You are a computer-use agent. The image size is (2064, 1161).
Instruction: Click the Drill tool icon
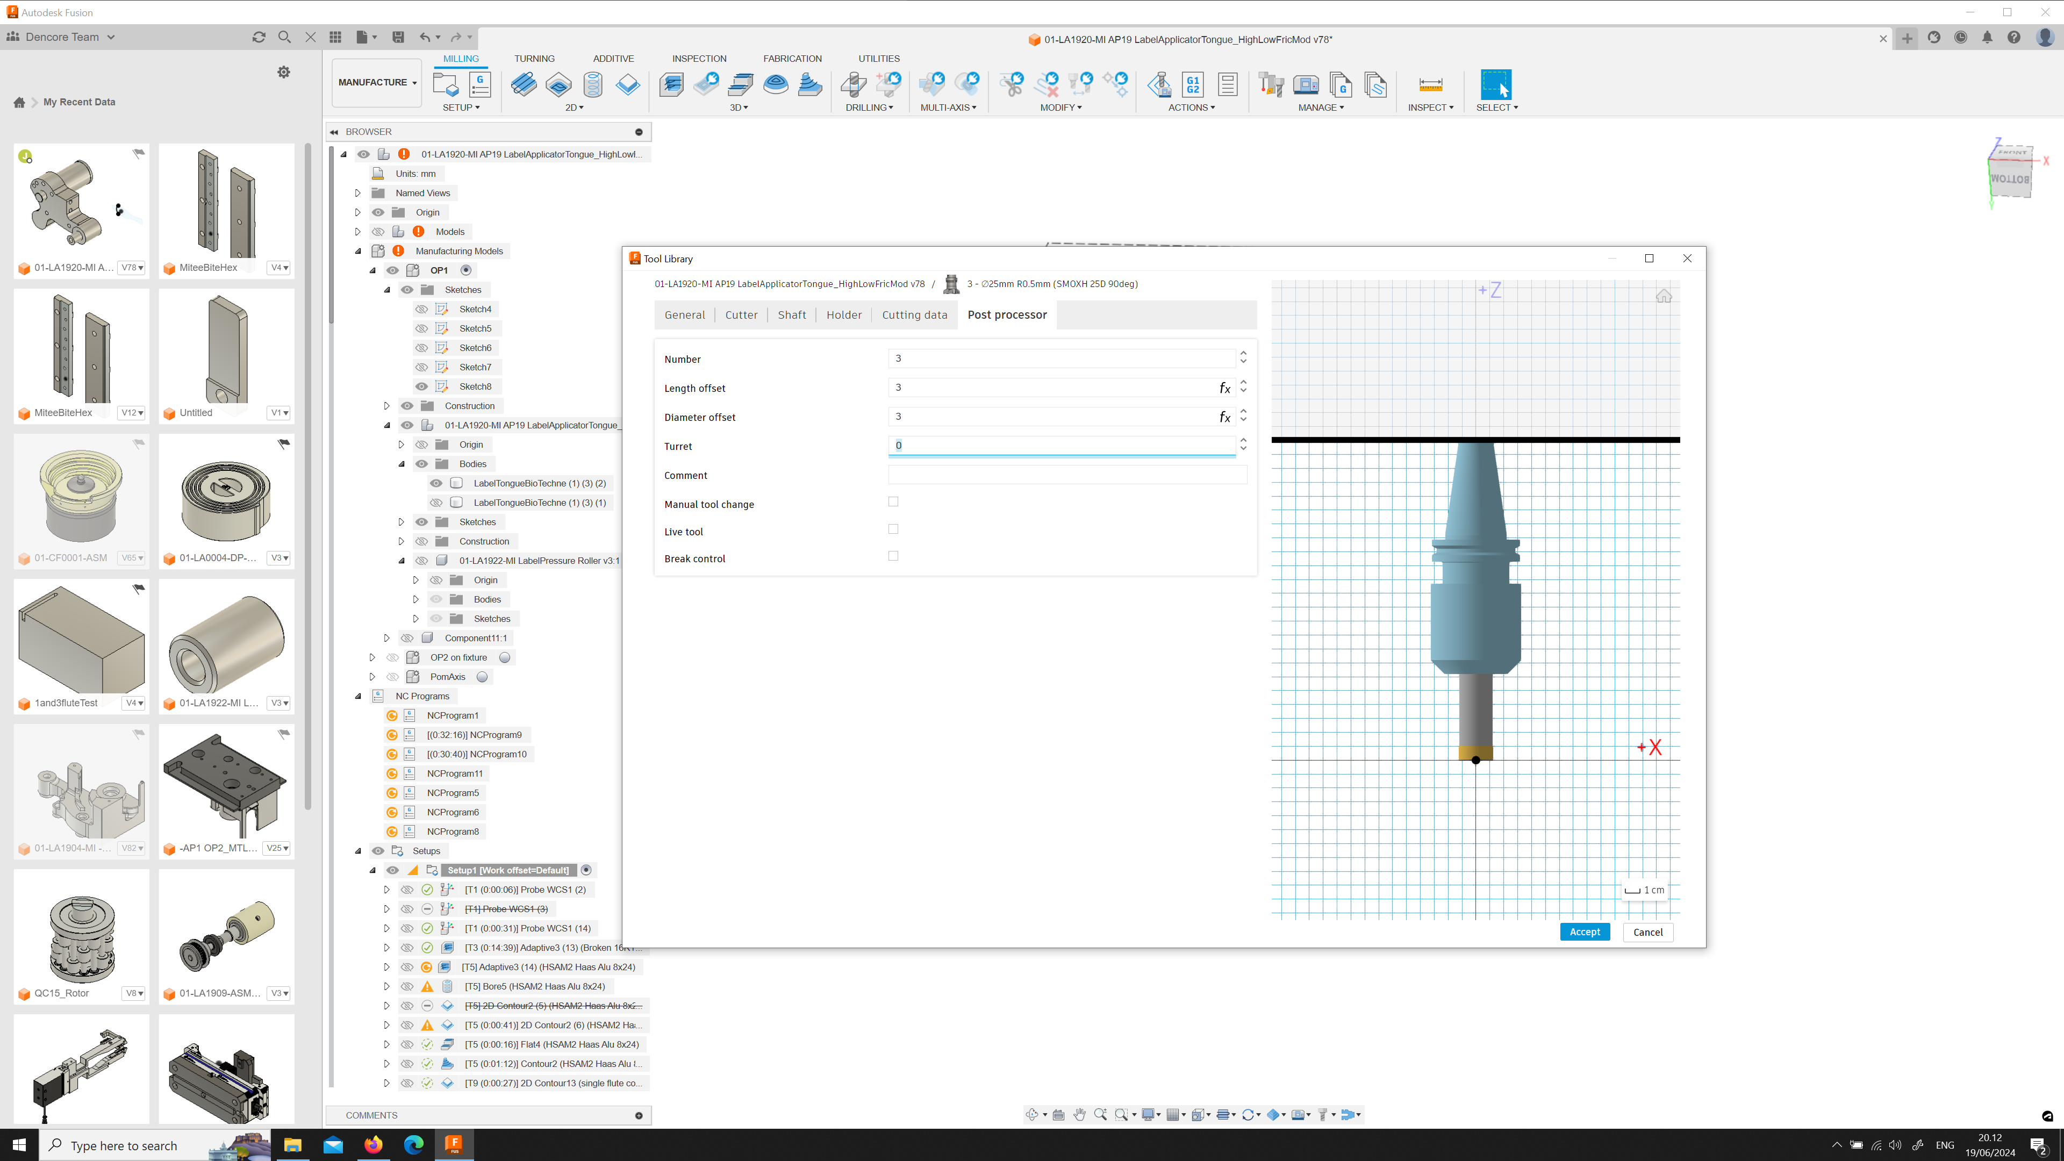pos(854,84)
